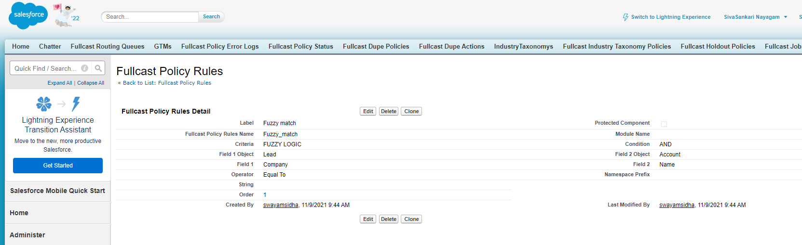
Task: Click the lightning bolt icon next to Switch to Lightning
Action: [625, 17]
